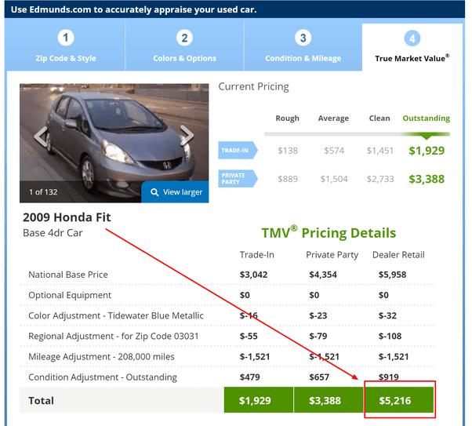Screen dimensions: 472x426
Task: Click the $5,958 national base dealer value
Action: pyautogui.click(x=392, y=275)
